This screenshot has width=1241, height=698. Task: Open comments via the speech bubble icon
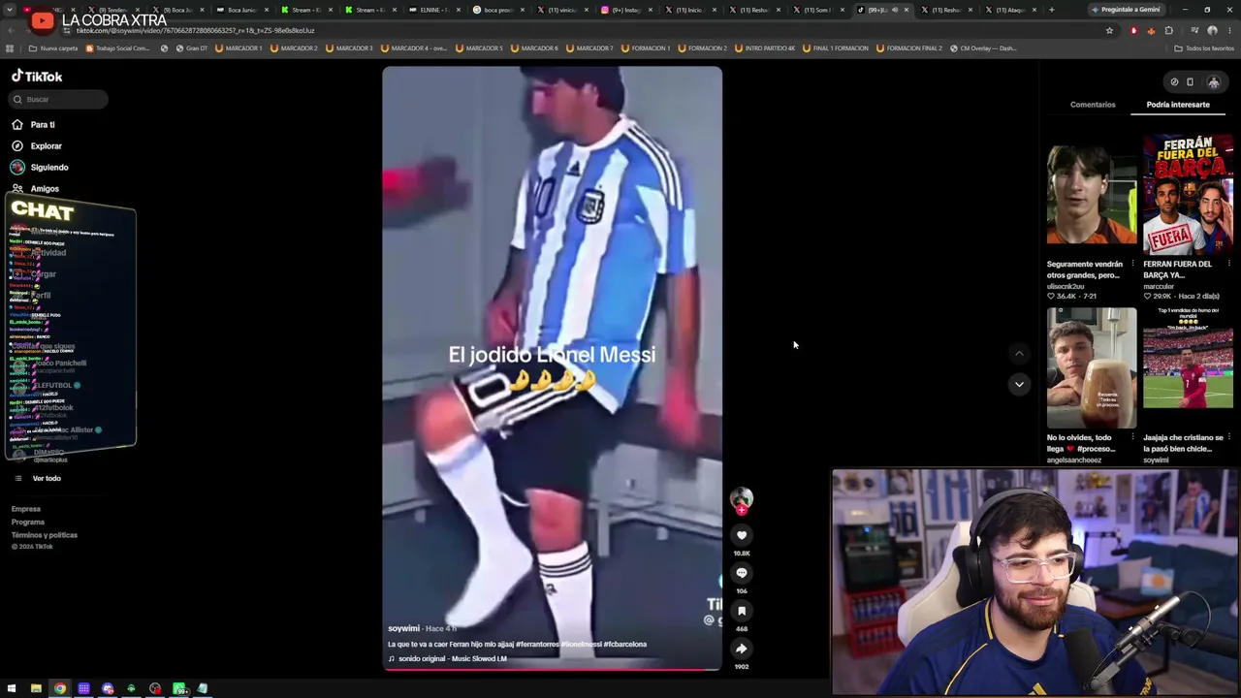point(742,573)
